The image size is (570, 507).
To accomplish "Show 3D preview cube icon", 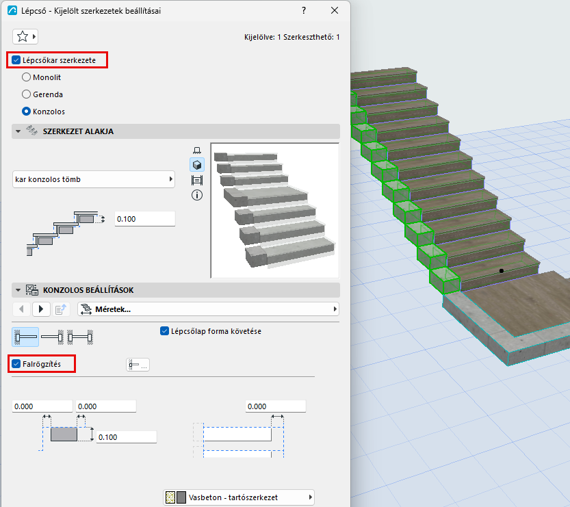I will (x=197, y=165).
